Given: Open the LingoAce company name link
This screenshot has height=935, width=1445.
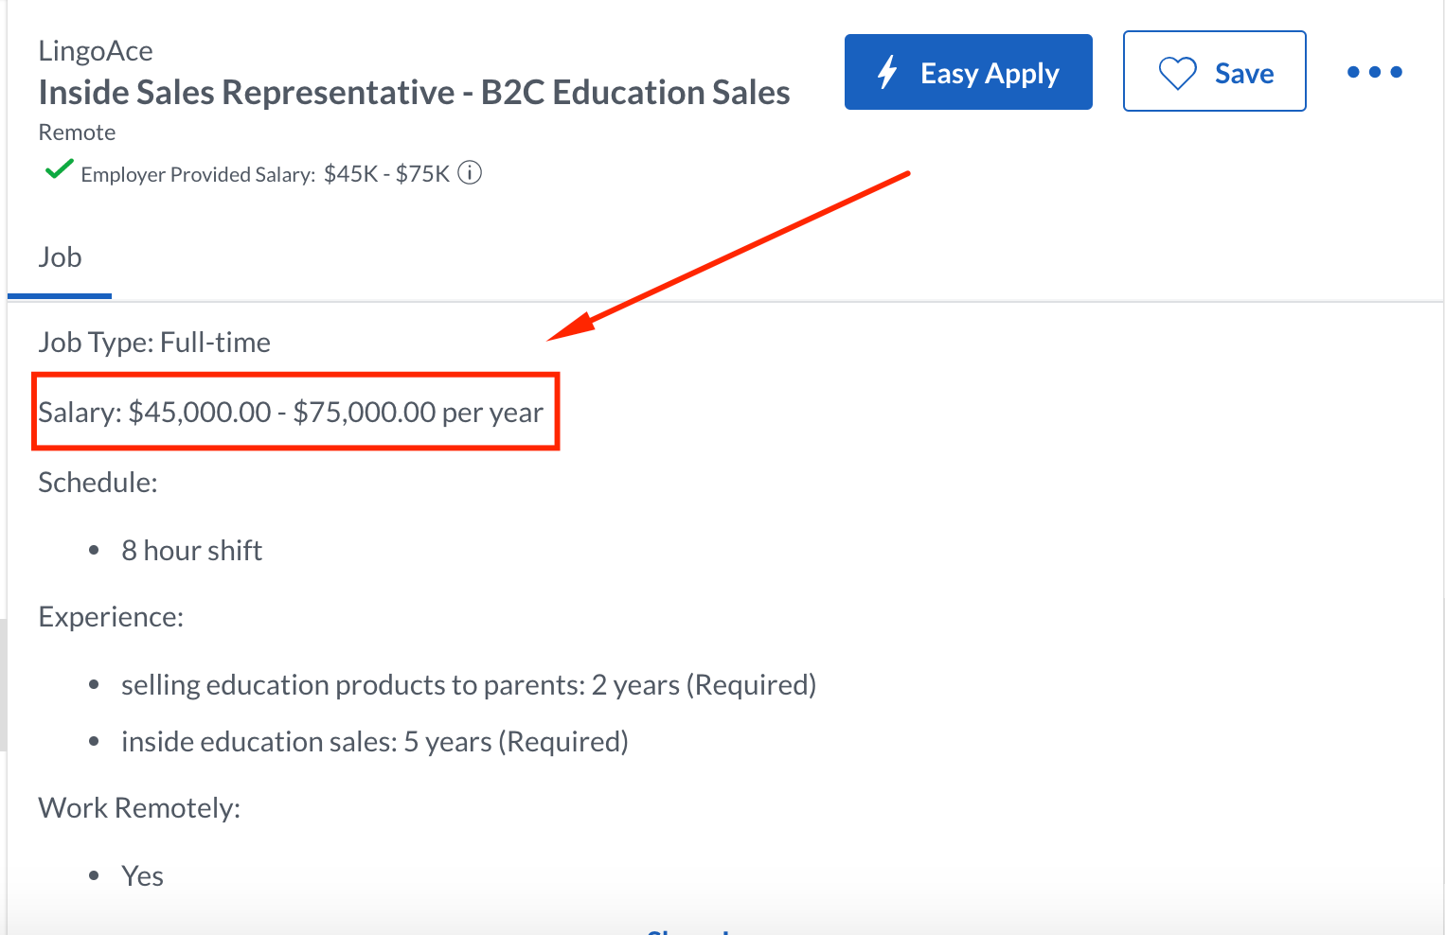Looking at the screenshot, I should point(96,51).
